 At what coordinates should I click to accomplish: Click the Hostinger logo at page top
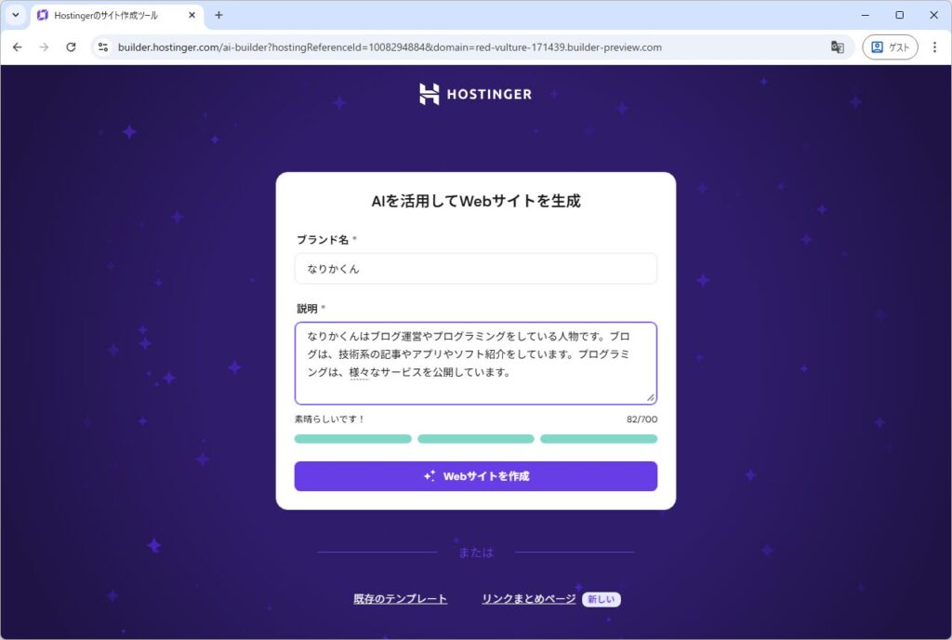(475, 94)
